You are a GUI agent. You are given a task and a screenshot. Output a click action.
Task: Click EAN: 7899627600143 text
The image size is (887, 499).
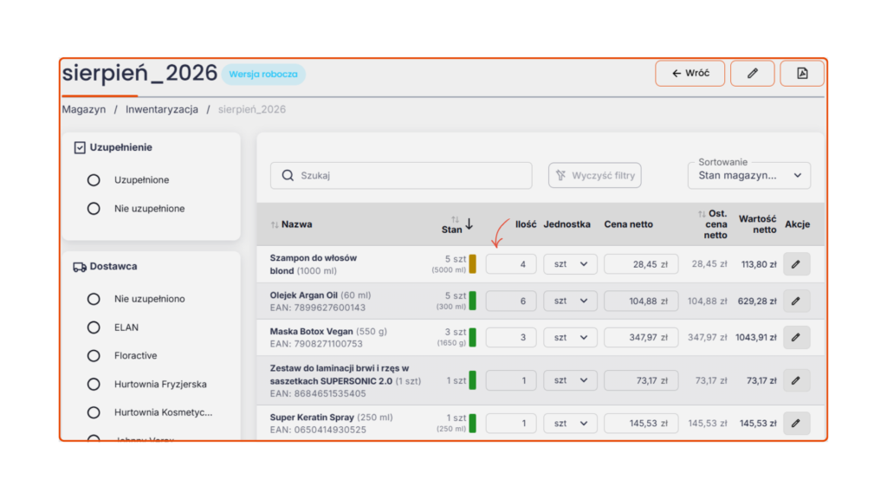click(317, 308)
